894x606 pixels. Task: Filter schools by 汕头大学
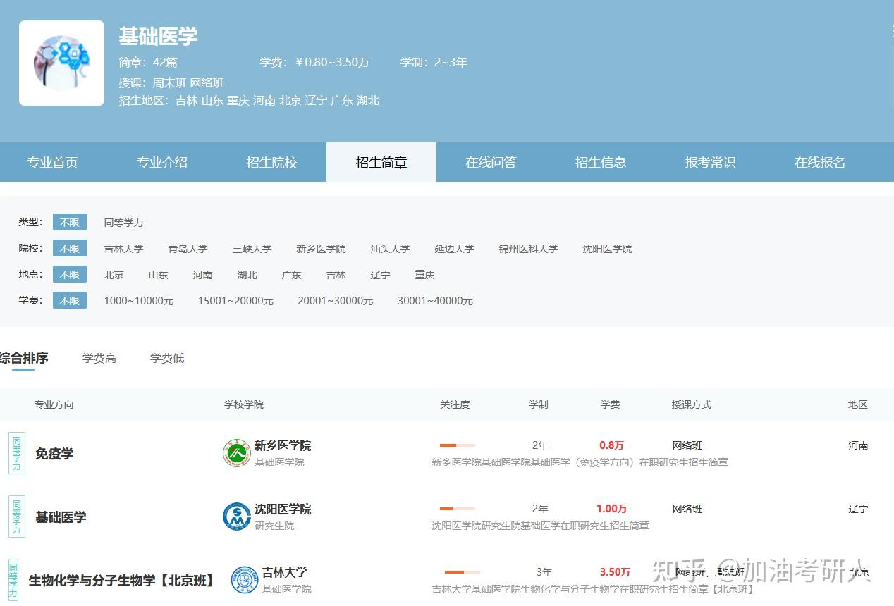(390, 248)
